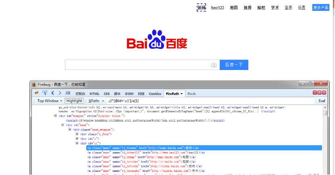Maximize the Firebug window

pyautogui.click(x=310, y=84)
